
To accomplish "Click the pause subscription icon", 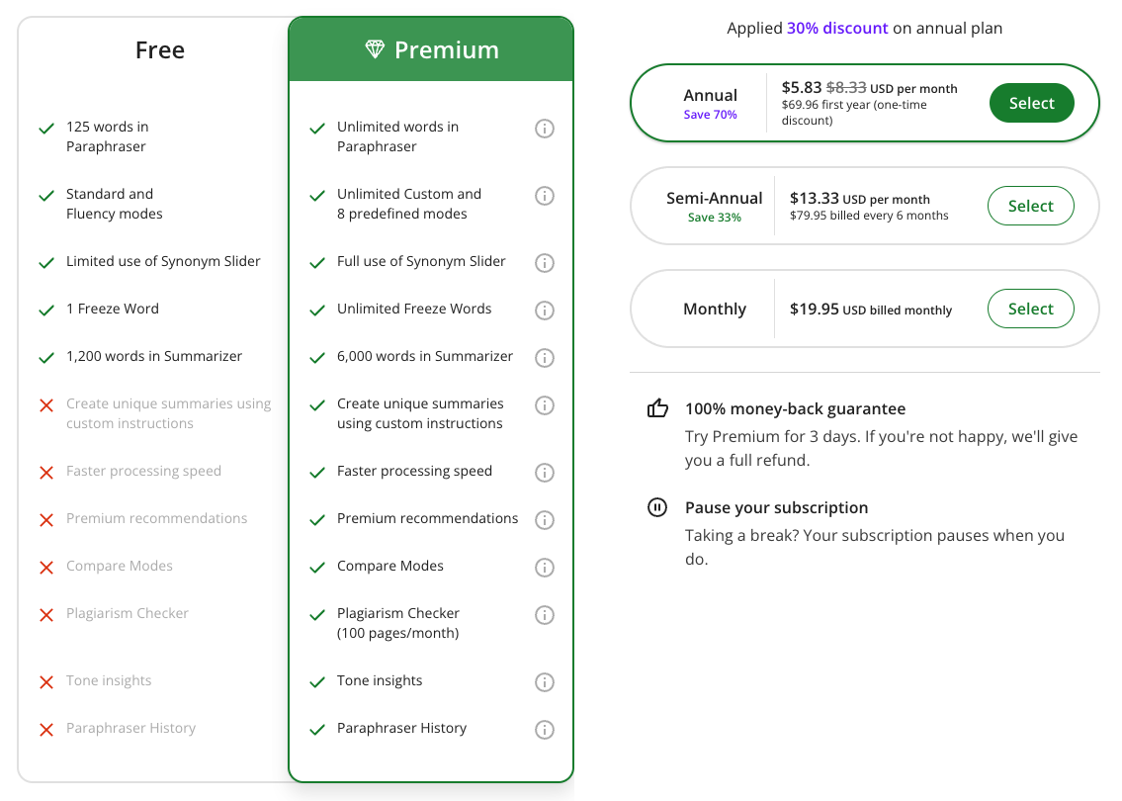I will [657, 506].
